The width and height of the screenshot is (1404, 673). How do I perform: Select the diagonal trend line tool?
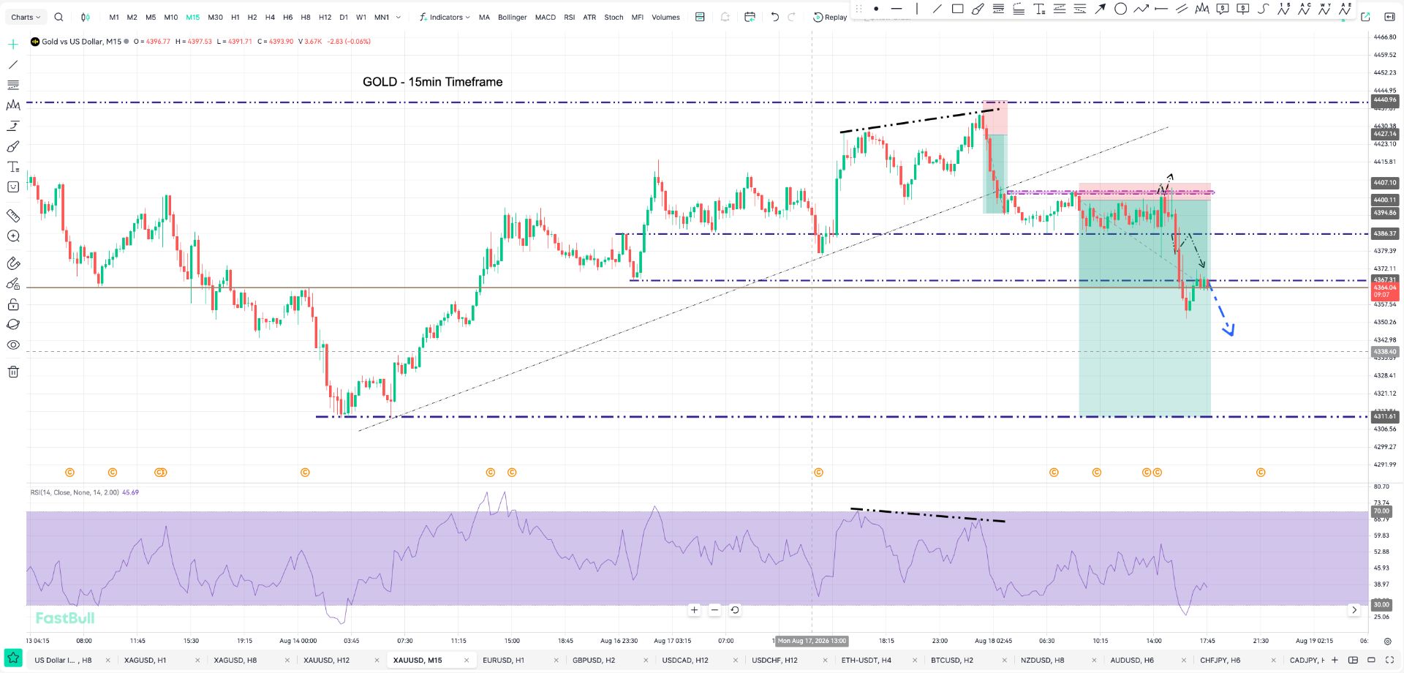(x=937, y=9)
